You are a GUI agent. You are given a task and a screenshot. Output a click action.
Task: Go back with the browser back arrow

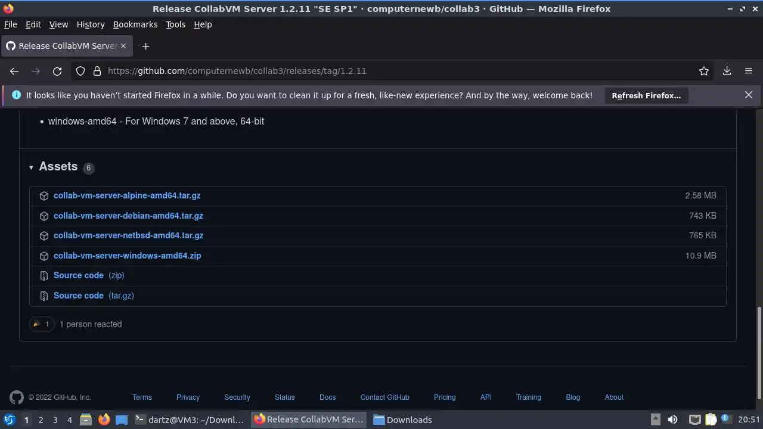(14, 71)
